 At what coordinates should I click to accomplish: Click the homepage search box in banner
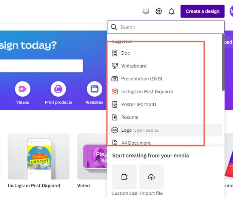click(42, 66)
